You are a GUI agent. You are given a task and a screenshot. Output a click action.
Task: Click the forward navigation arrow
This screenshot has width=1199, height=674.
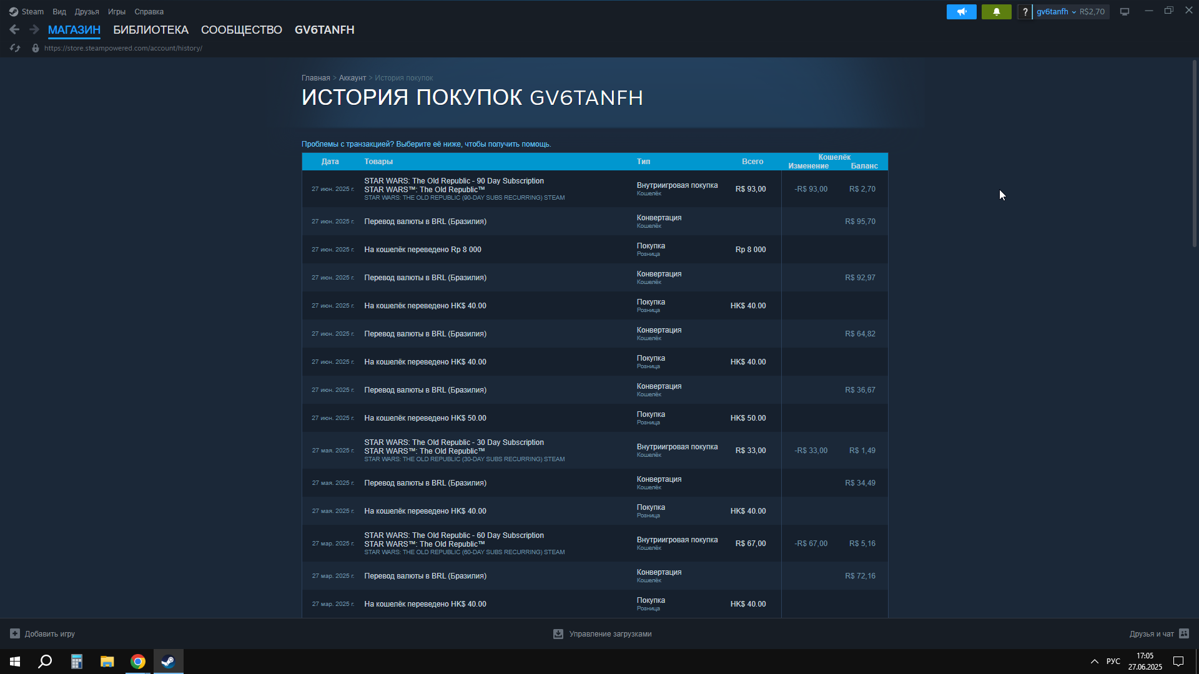[x=34, y=29]
